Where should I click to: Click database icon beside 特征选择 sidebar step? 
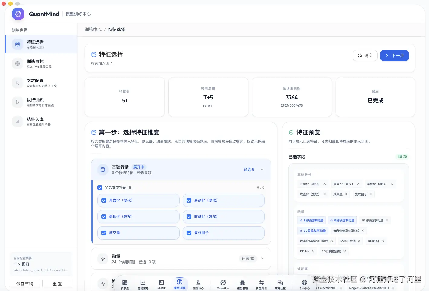tap(18, 44)
